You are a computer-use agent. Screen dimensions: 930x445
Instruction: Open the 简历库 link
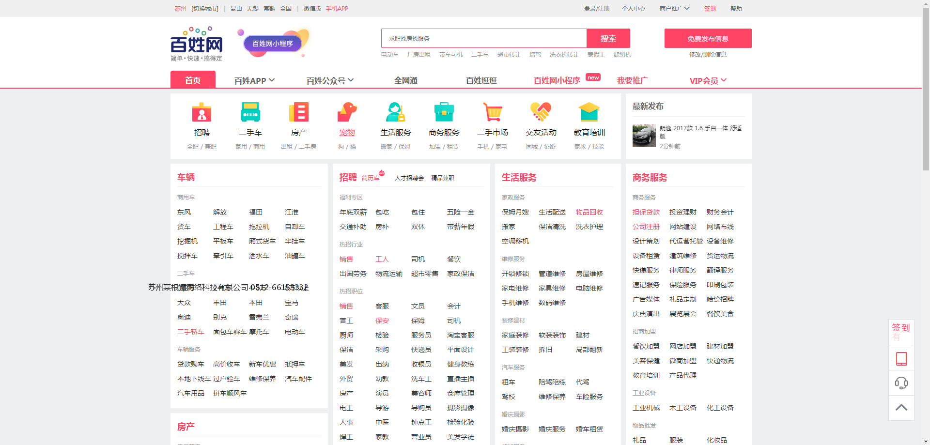[x=371, y=178]
